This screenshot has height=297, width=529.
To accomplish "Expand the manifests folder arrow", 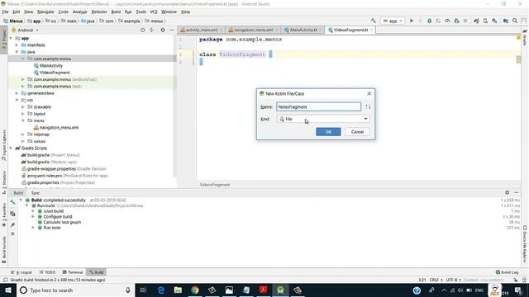I will (17, 45).
